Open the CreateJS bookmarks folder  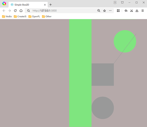click(20, 17)
